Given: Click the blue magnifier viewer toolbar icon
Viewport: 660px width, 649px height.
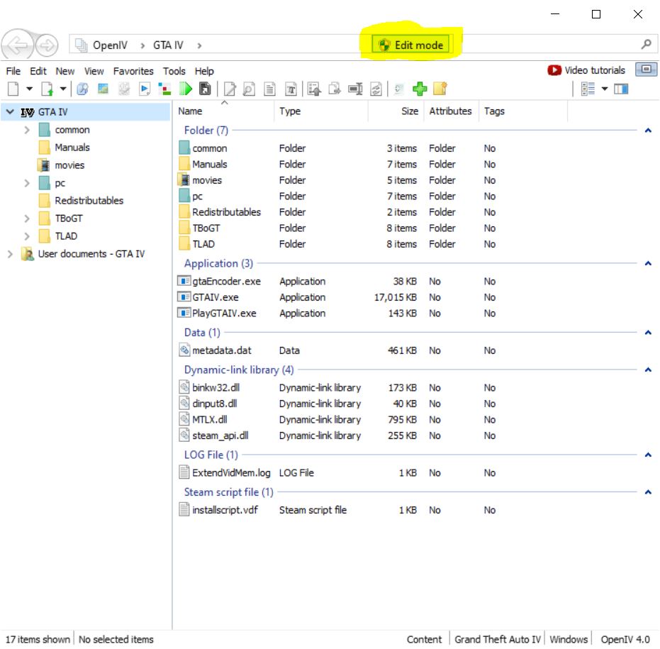Looking at the screenshot, I should (82, 89).
